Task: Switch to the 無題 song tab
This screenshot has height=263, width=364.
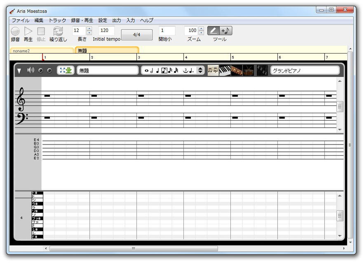Action: [107, 50]
